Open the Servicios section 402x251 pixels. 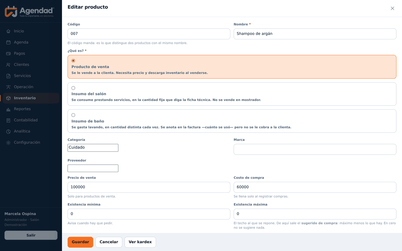[x=31, y=76]
